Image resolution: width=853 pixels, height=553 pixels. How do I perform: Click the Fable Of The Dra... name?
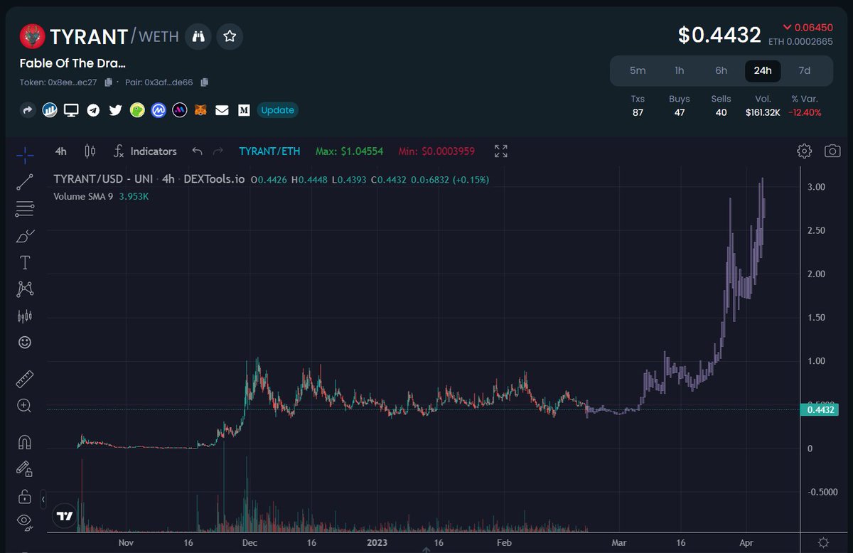click(73, 63)
